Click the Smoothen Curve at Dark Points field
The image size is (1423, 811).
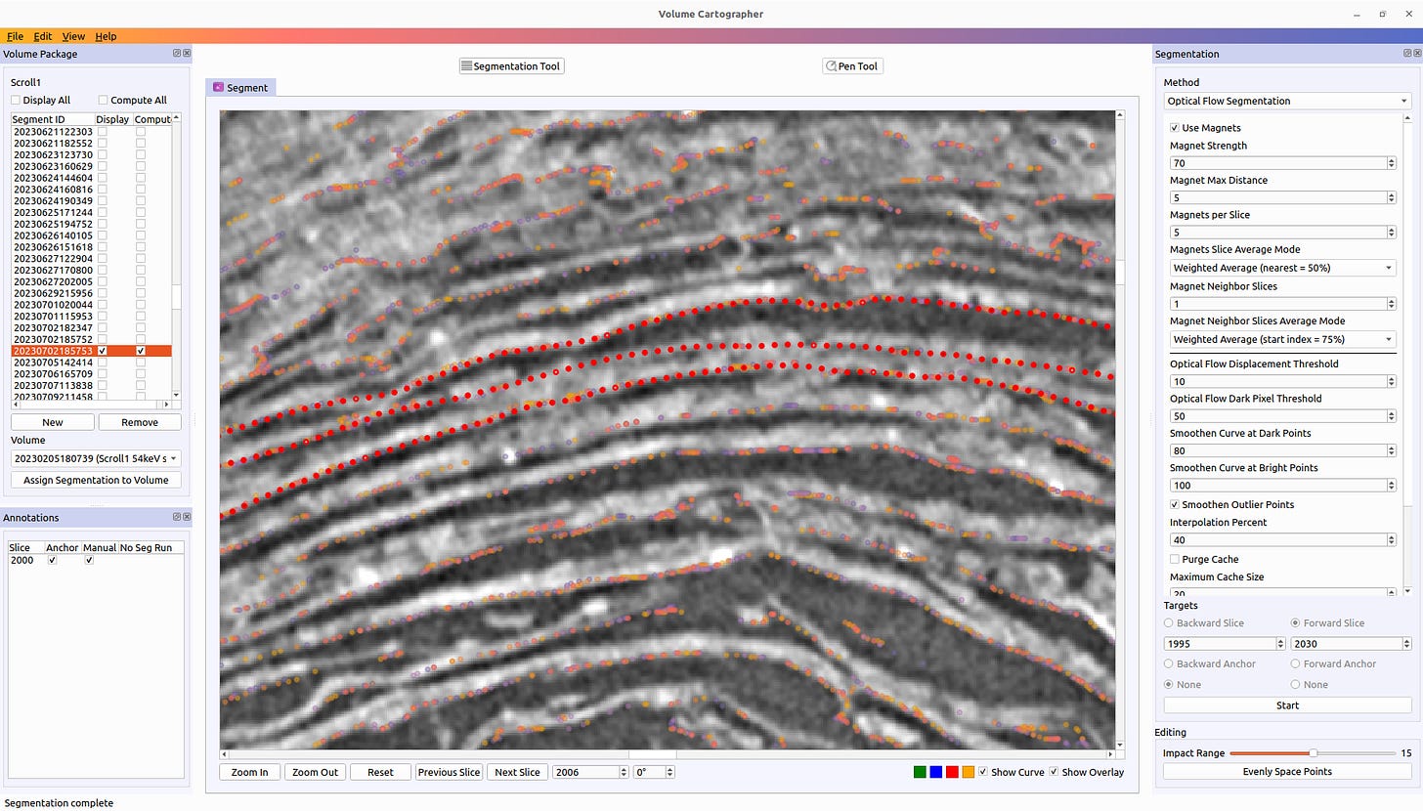coord(1282,451)
